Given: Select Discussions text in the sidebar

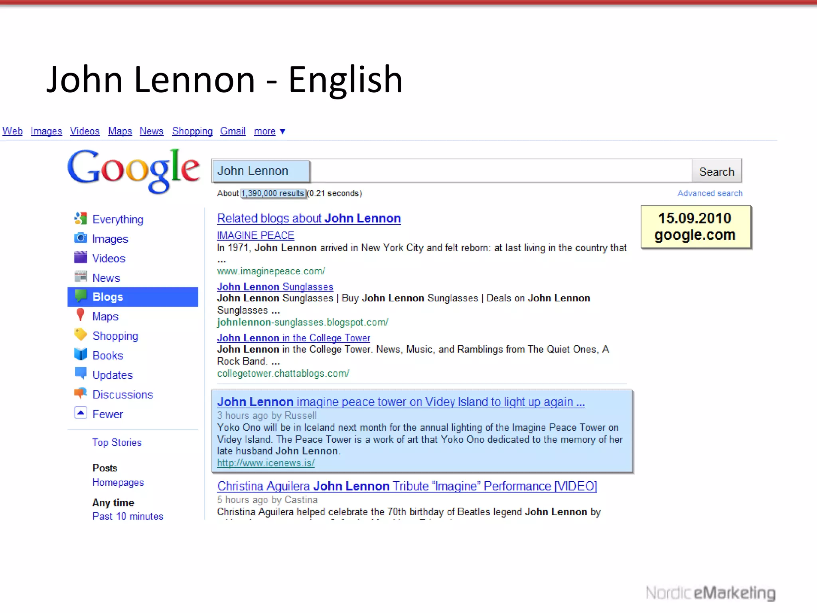Looking at the screenshot, I should [x=123, y=394].
